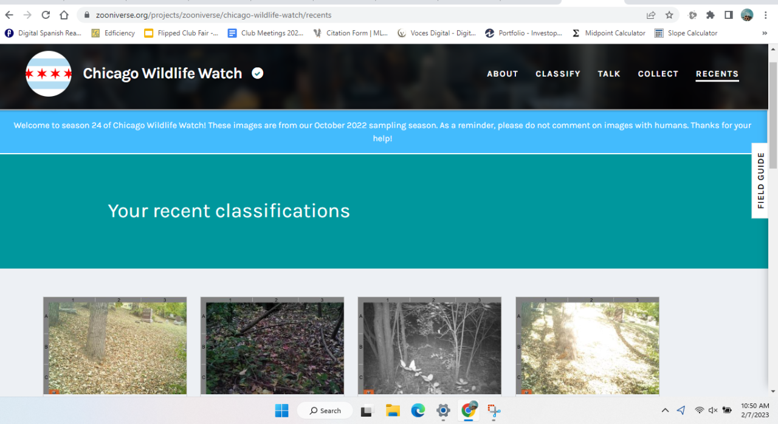Open File Explorer from the taskbar

(393, 411)
